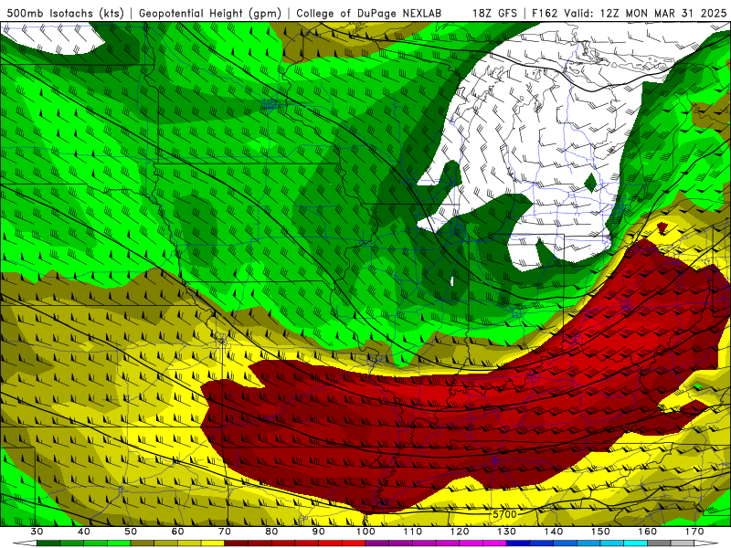Click the '60' color scale label
The image size is (731, 548).
(177, 532)
